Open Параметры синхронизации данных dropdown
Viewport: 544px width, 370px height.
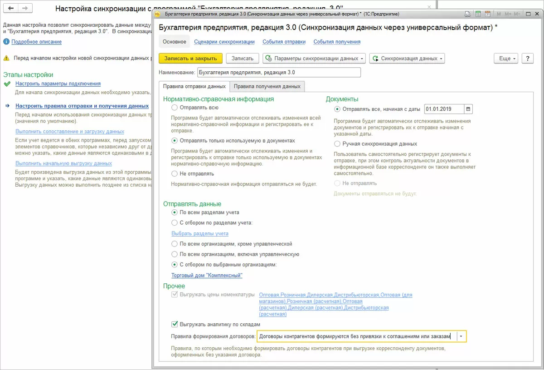pos(314,58)
